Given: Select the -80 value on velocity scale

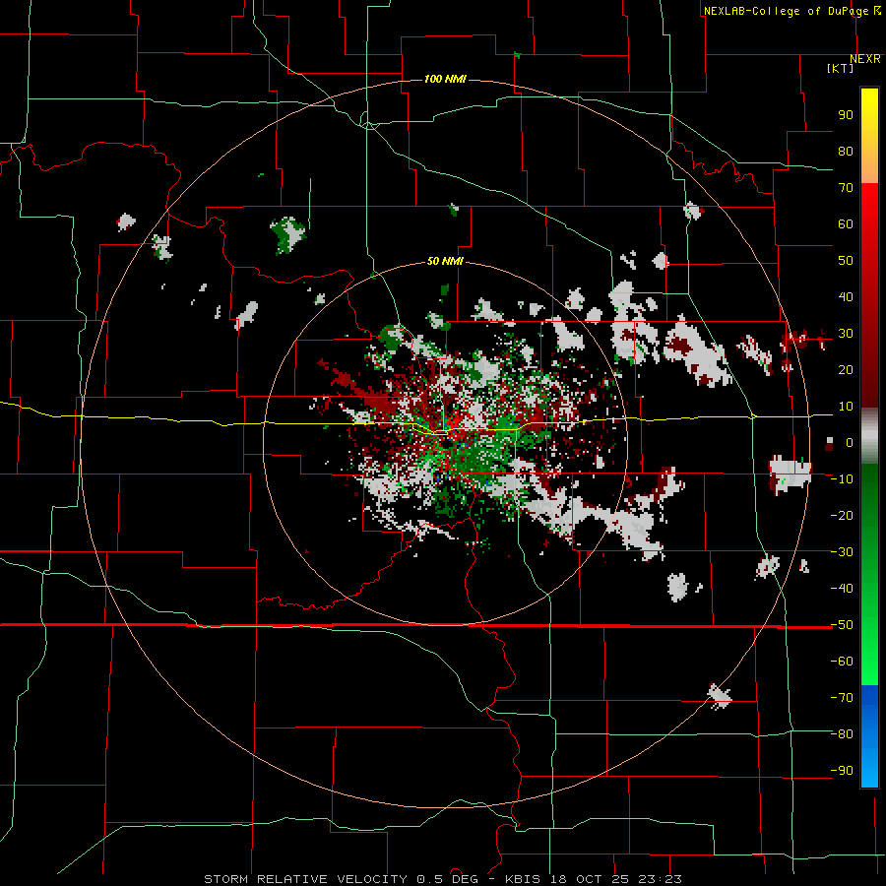Looking at the screenshot, I should tap(842, 734).
